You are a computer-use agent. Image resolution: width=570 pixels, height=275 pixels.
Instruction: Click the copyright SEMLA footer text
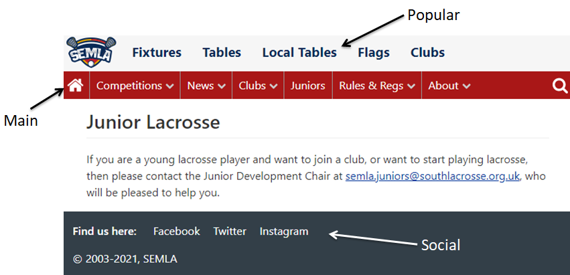[125, 259]
